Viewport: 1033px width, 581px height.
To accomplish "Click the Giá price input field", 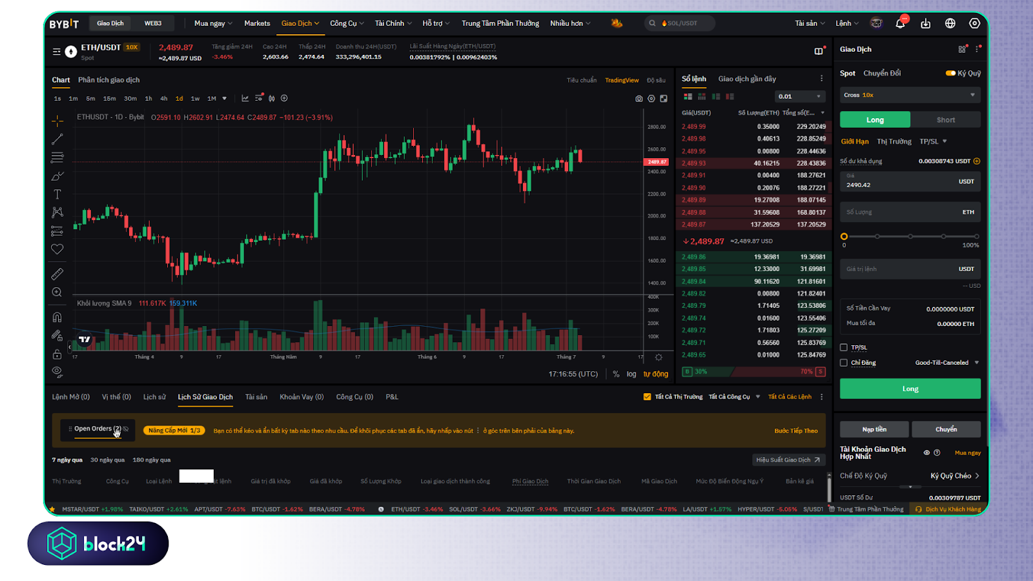I will click(x=910, y=181).
